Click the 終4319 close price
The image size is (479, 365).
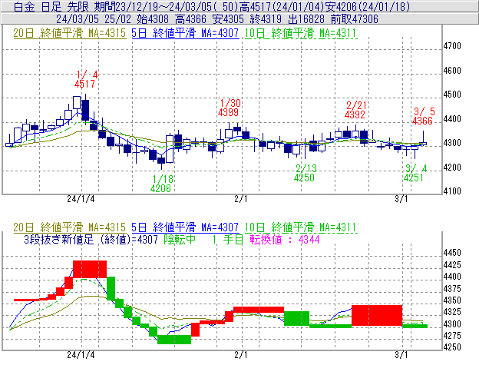(266, 19)
